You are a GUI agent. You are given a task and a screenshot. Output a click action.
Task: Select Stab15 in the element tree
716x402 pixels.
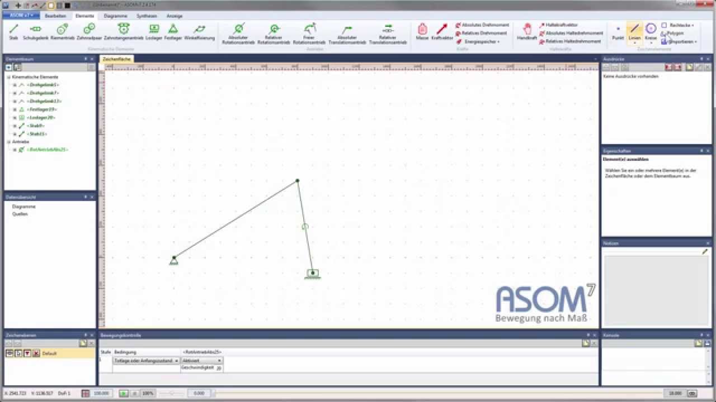point(37,134)
